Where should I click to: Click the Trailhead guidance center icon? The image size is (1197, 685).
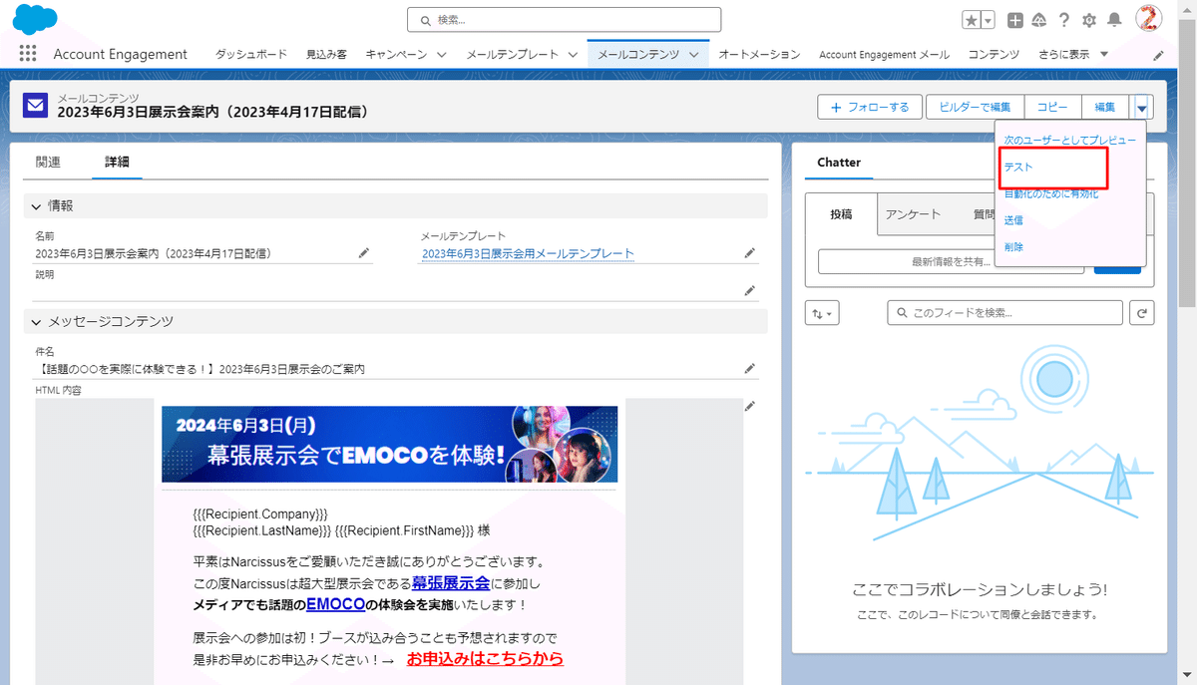tap(1039, 20)
